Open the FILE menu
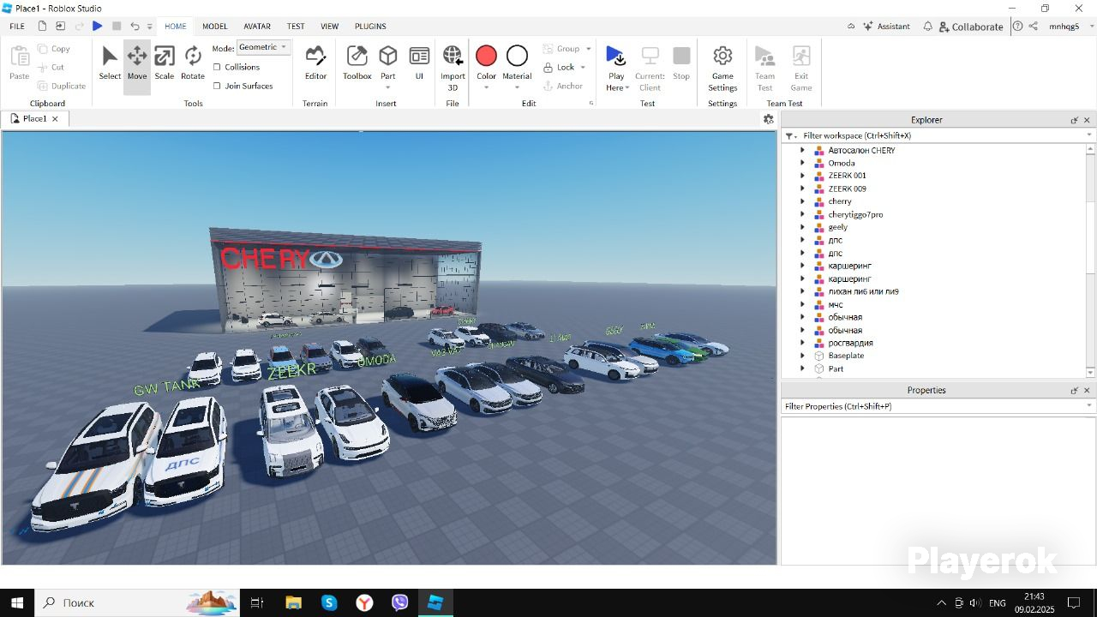 point(17,27)
